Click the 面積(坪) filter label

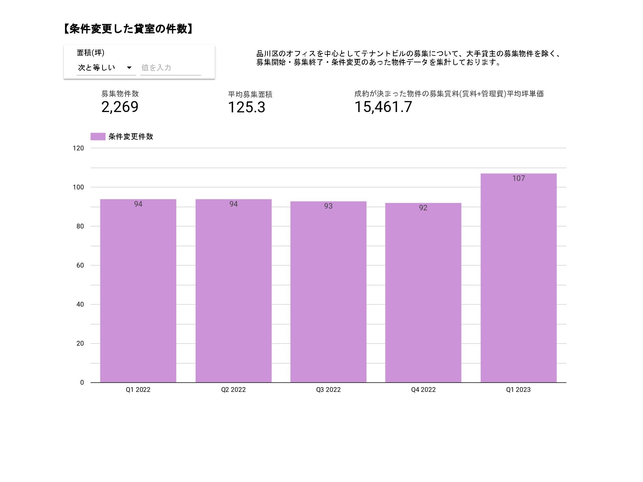91,53
